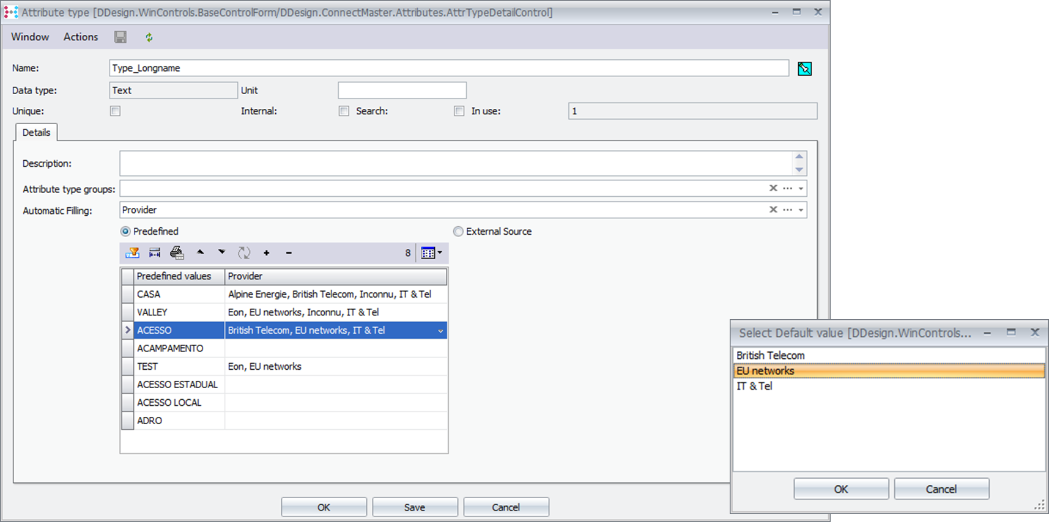Click Provider column header
This screenshot has width=1049, height=522.
pyautogui.click(x=336, y=276)
